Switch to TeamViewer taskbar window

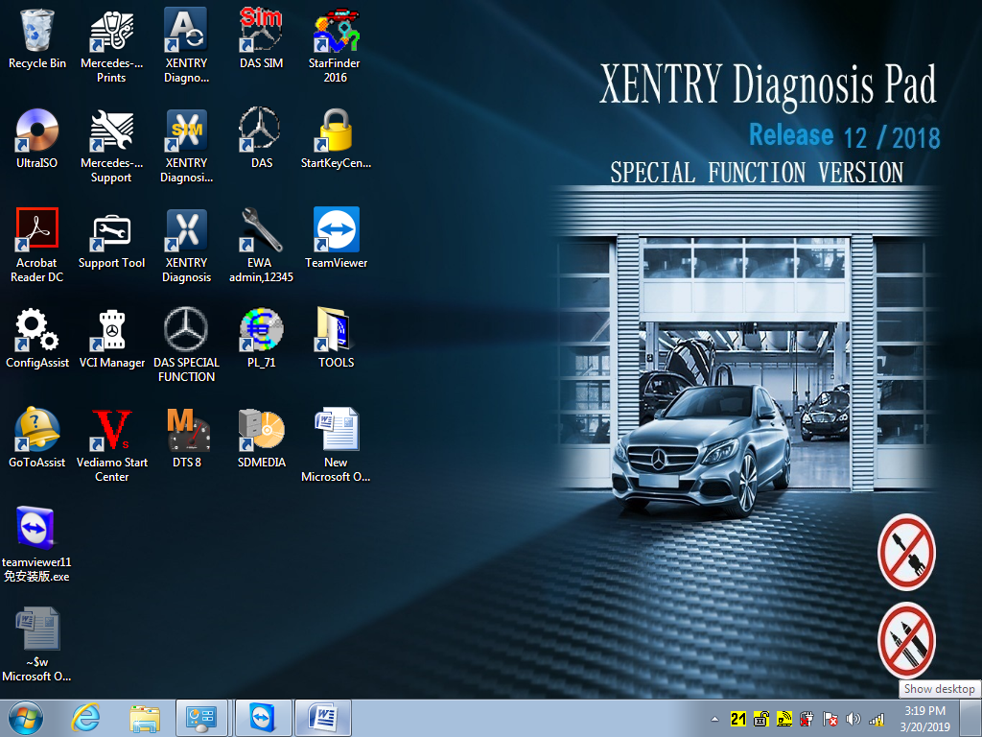coord(263,718)
